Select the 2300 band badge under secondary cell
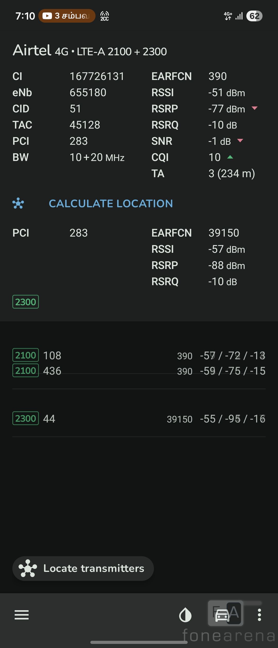Screen dimensions: 278x648 (x=25, y=302)
